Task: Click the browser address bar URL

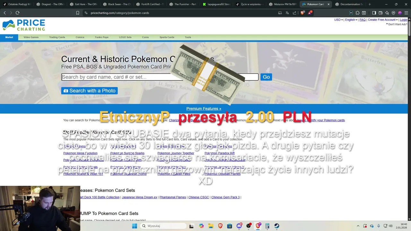Action: (x=120, y=13)
